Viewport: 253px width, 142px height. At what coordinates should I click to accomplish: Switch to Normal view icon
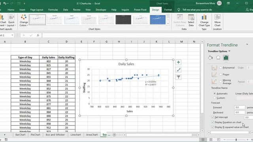click(203, 139)
